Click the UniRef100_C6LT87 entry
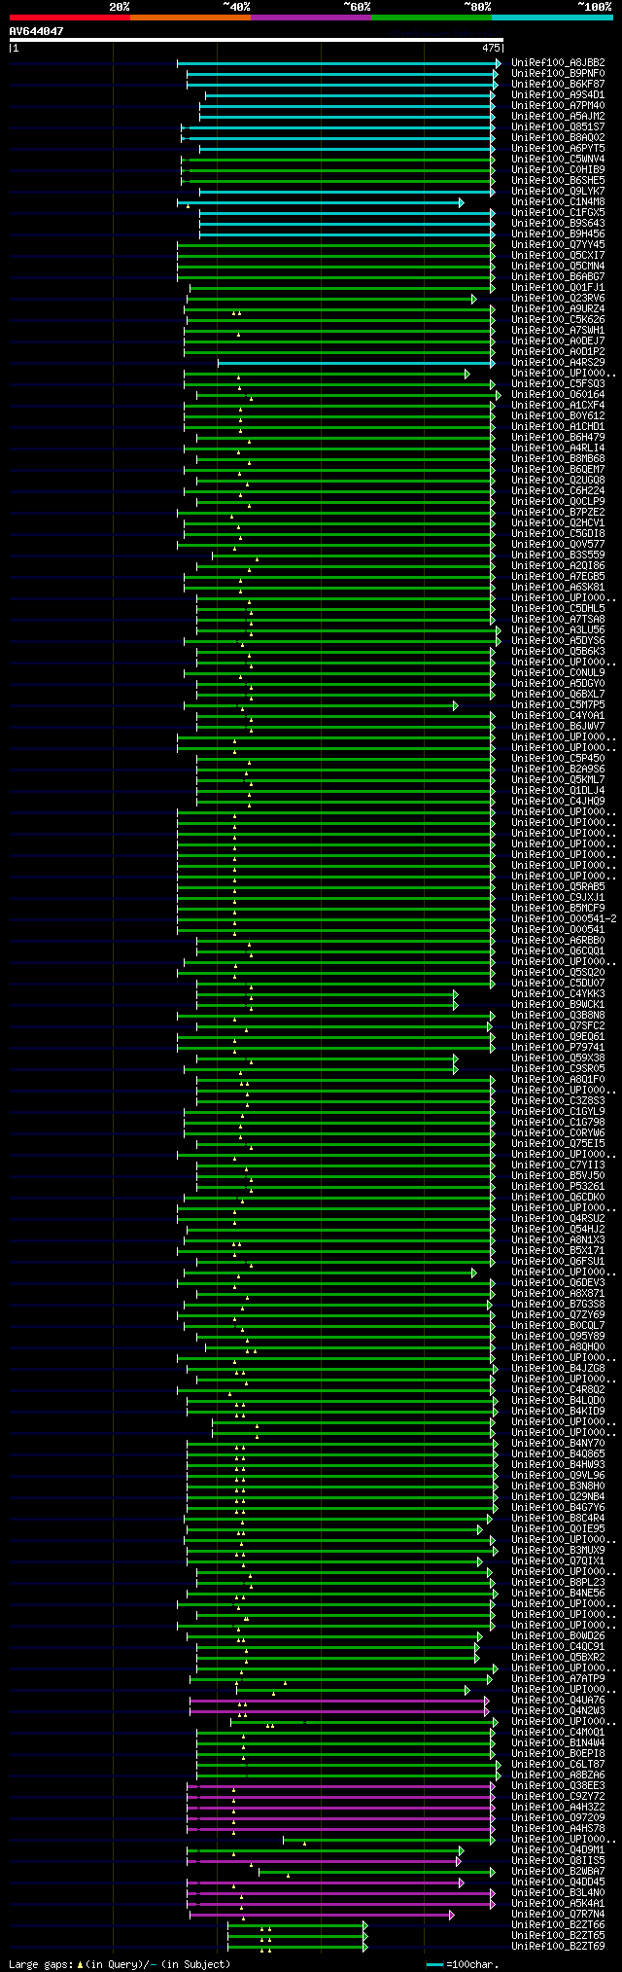The width and height of the screenshot is (622, 1972). tap(558, 1764)
